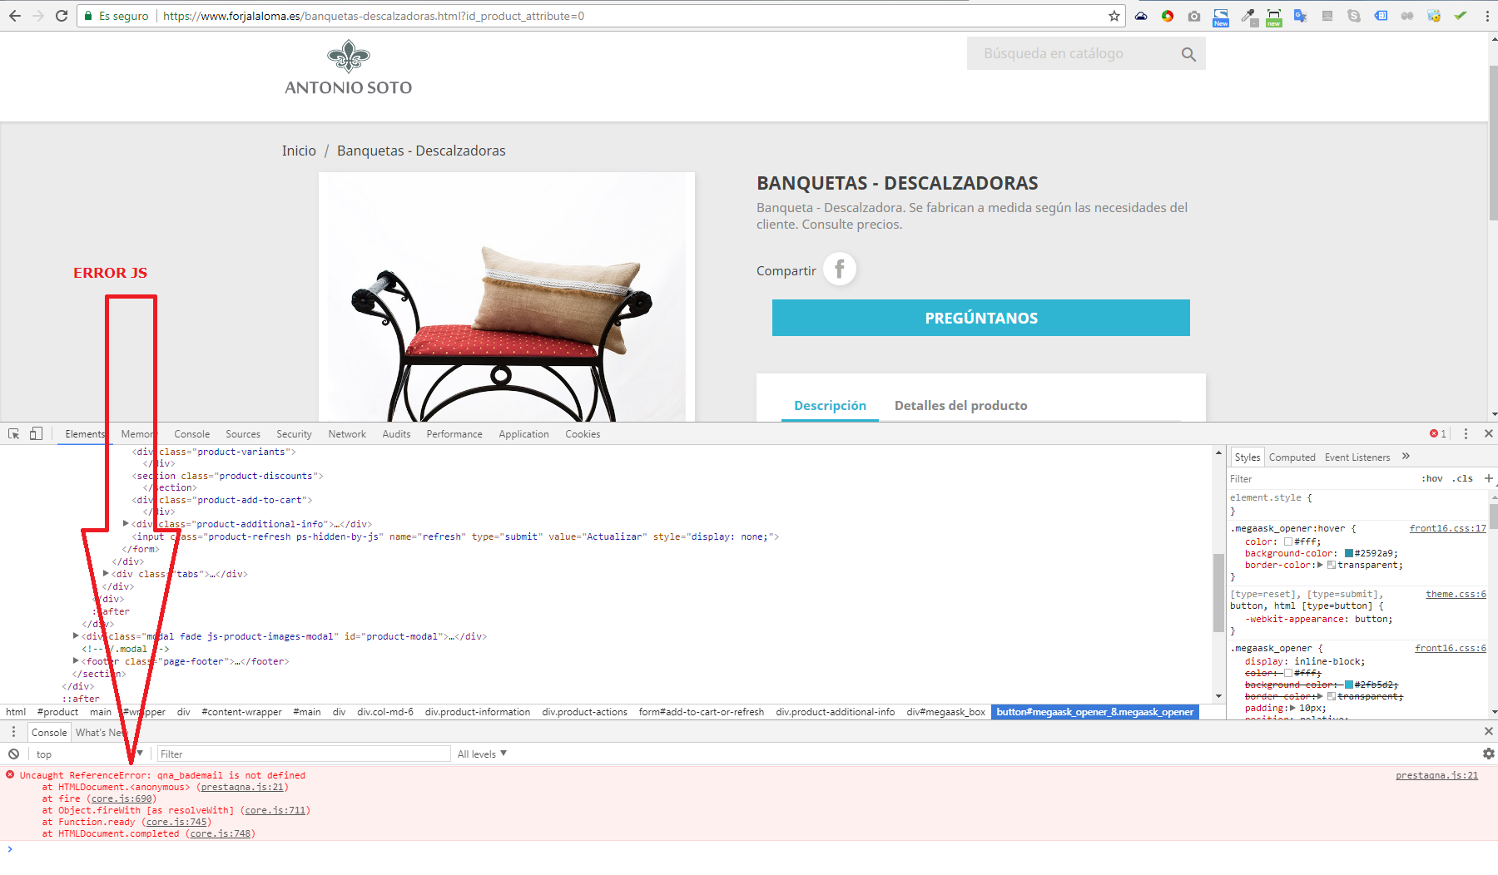The width and height of the screenshot is (1498, 875).
Task: Activate the DevTools inspect element picker
Action: pos(14,433)
